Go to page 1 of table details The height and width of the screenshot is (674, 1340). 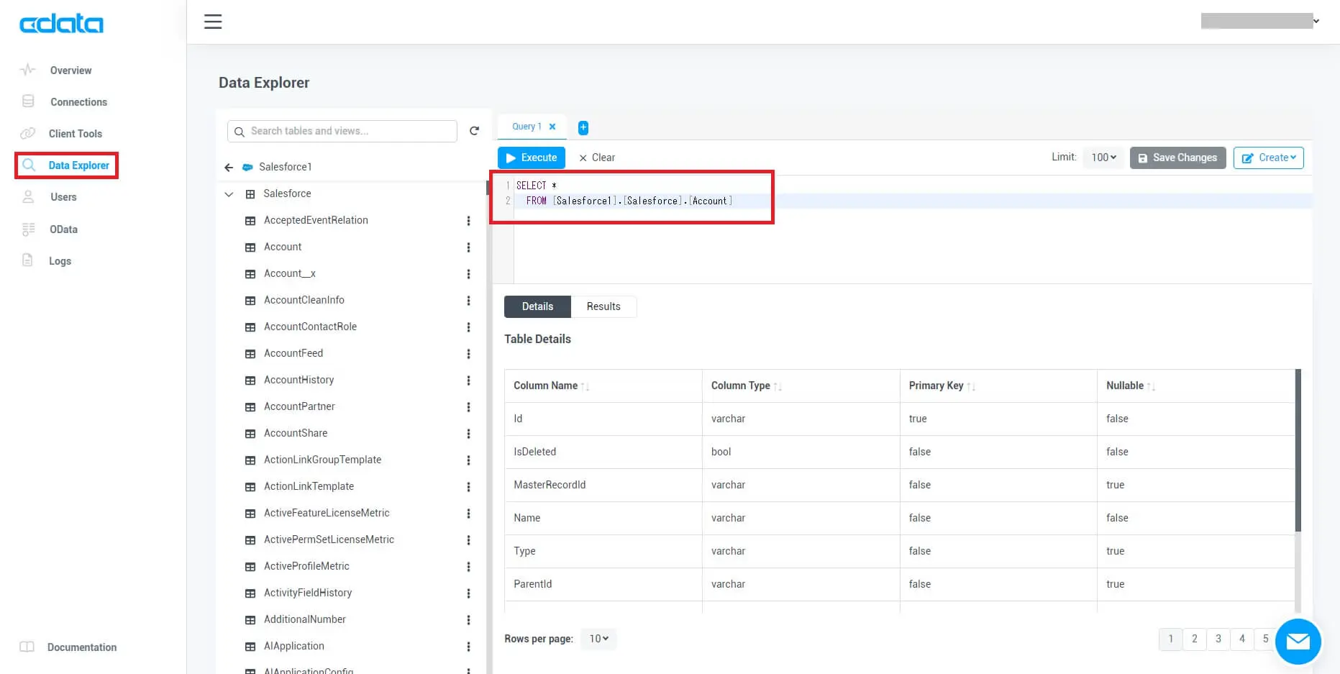(x=1171, y=639)
